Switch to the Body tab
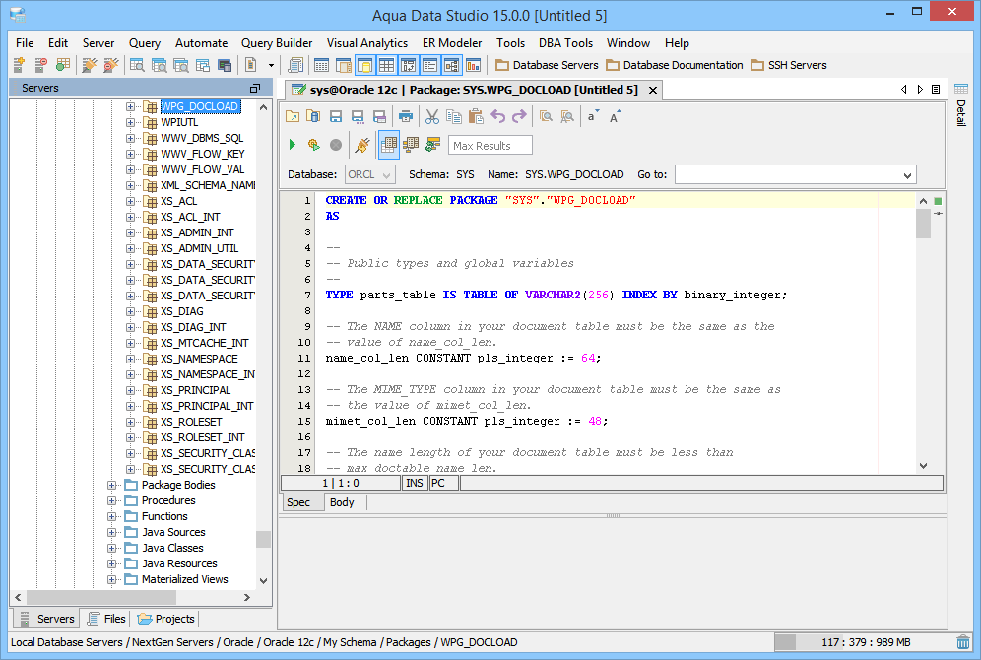Image resolution: width=981 pixels, height=660 pixels. (342, 502)
